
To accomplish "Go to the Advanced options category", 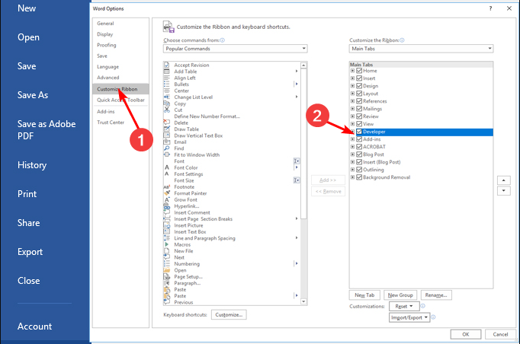I will point(108,78).
